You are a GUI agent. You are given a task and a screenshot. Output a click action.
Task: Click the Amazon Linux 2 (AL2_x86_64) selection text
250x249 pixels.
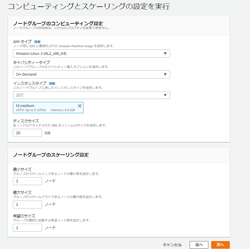(x=41, y=53)
